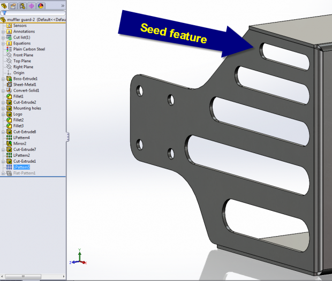This screenshot has height=281, width=332.
Task: Open the FeatureManager design tree tab
Action: pos(5,5)
